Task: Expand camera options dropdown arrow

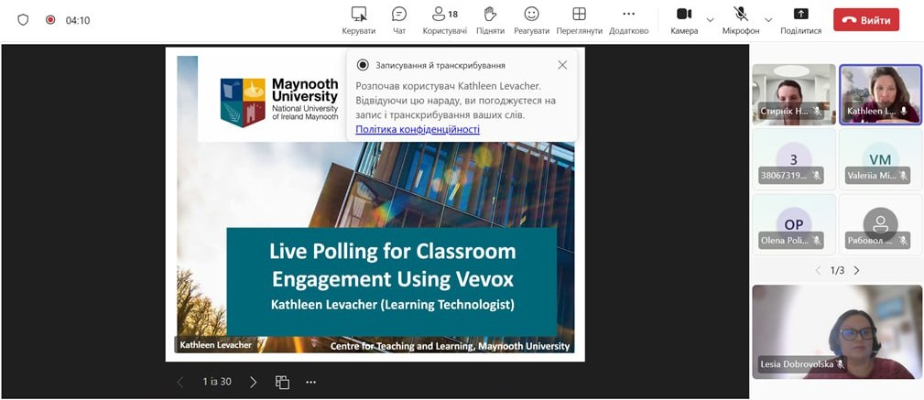Action: click(710, 19)
